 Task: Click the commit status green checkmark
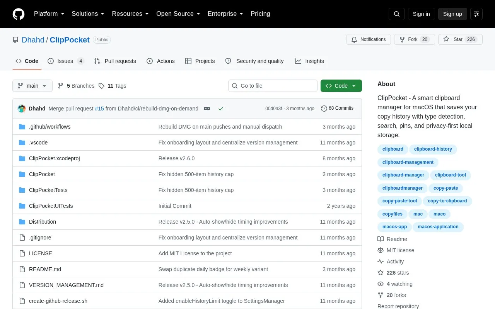[x=221, y=109]
